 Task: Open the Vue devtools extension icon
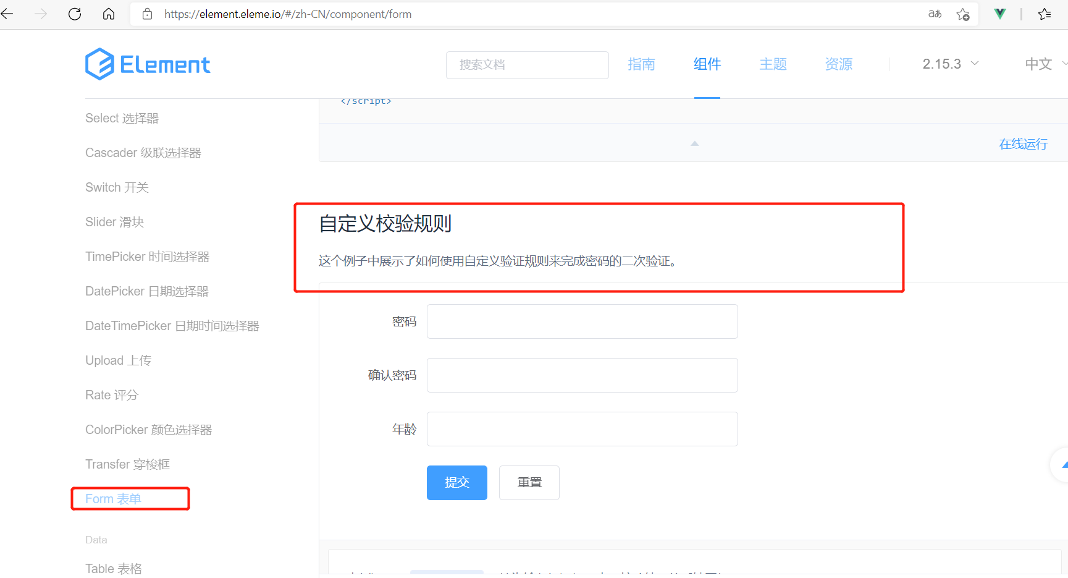coord(1000,14)
